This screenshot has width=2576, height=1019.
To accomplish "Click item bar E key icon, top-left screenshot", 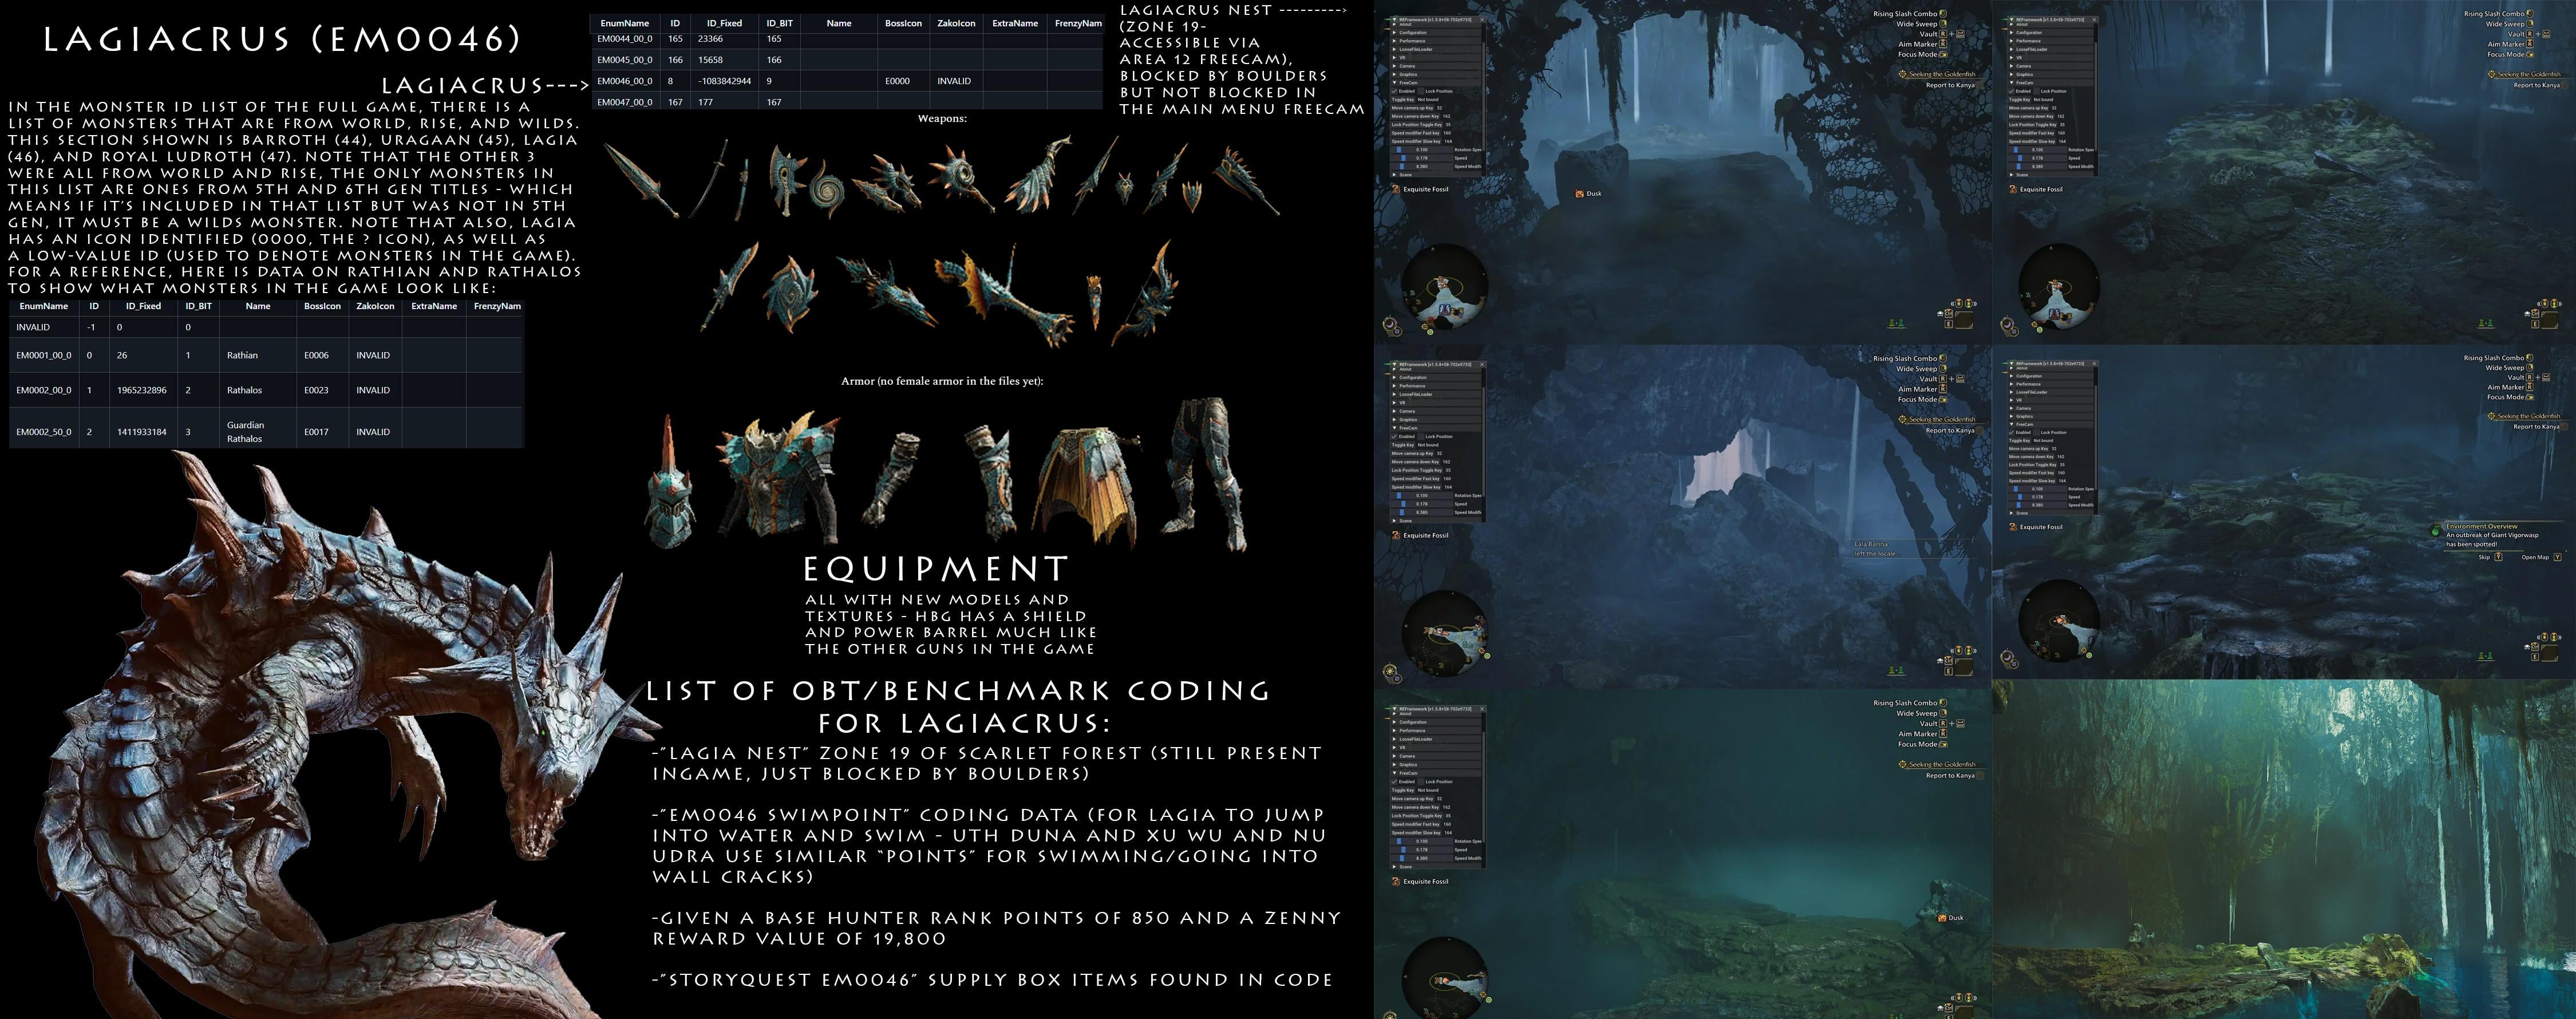I will [x=1949, y=324].
